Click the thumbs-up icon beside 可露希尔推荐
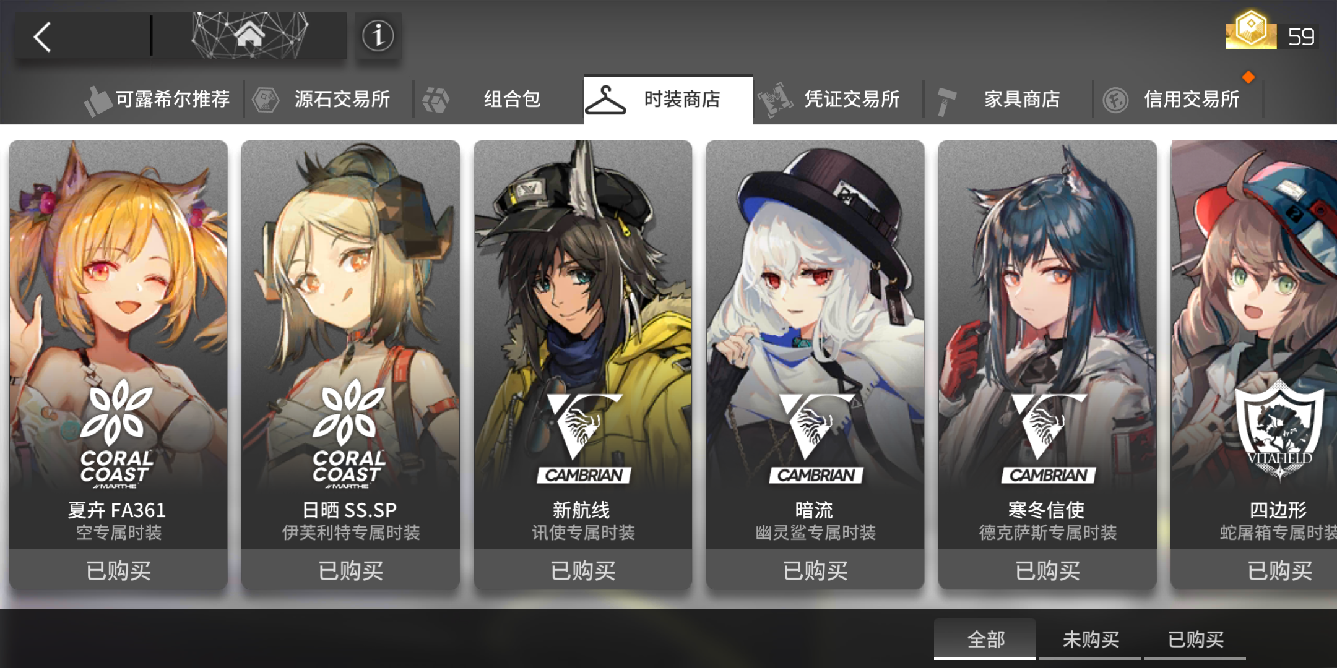Viewport: 1337px width, 668px height. pos(98,101)
